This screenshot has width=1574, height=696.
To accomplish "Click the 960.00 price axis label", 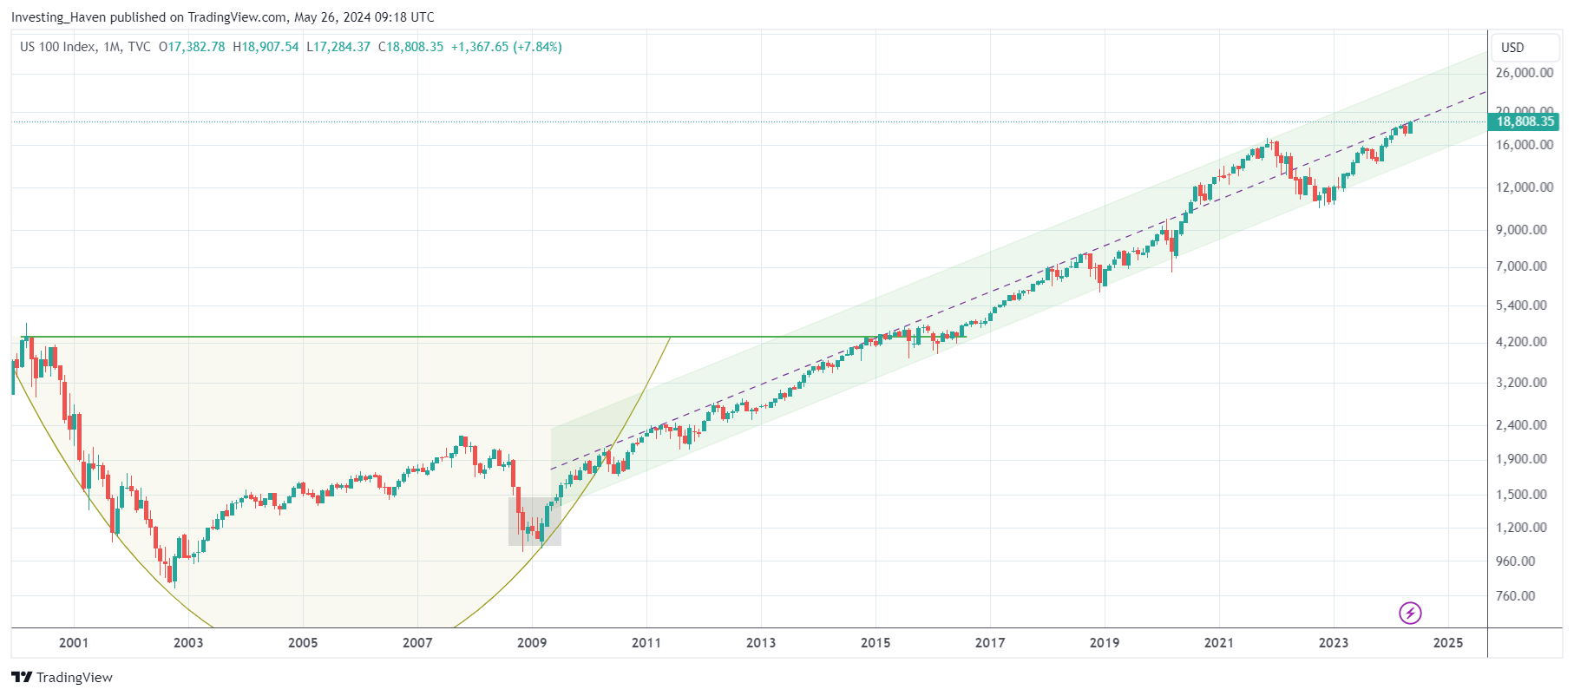I will (x=1516, y=561).
